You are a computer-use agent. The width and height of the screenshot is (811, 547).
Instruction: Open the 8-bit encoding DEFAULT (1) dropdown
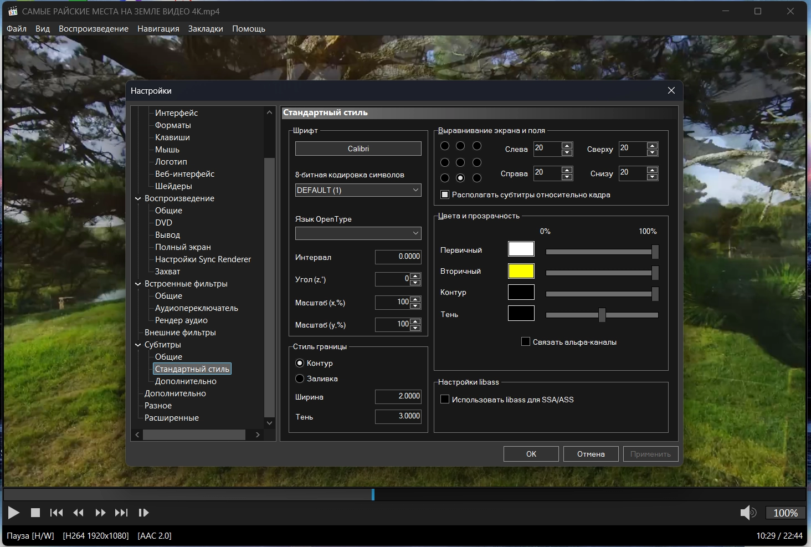coord(358,190)
